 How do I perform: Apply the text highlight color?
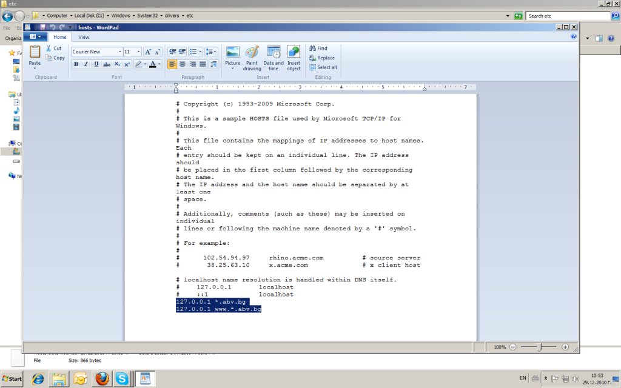(138, 64)
